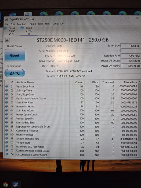Click the status dot for Spin Retry Count
The width and height of the screenshot is (141, 188).
pyautogui.click(x=7, y=110)
